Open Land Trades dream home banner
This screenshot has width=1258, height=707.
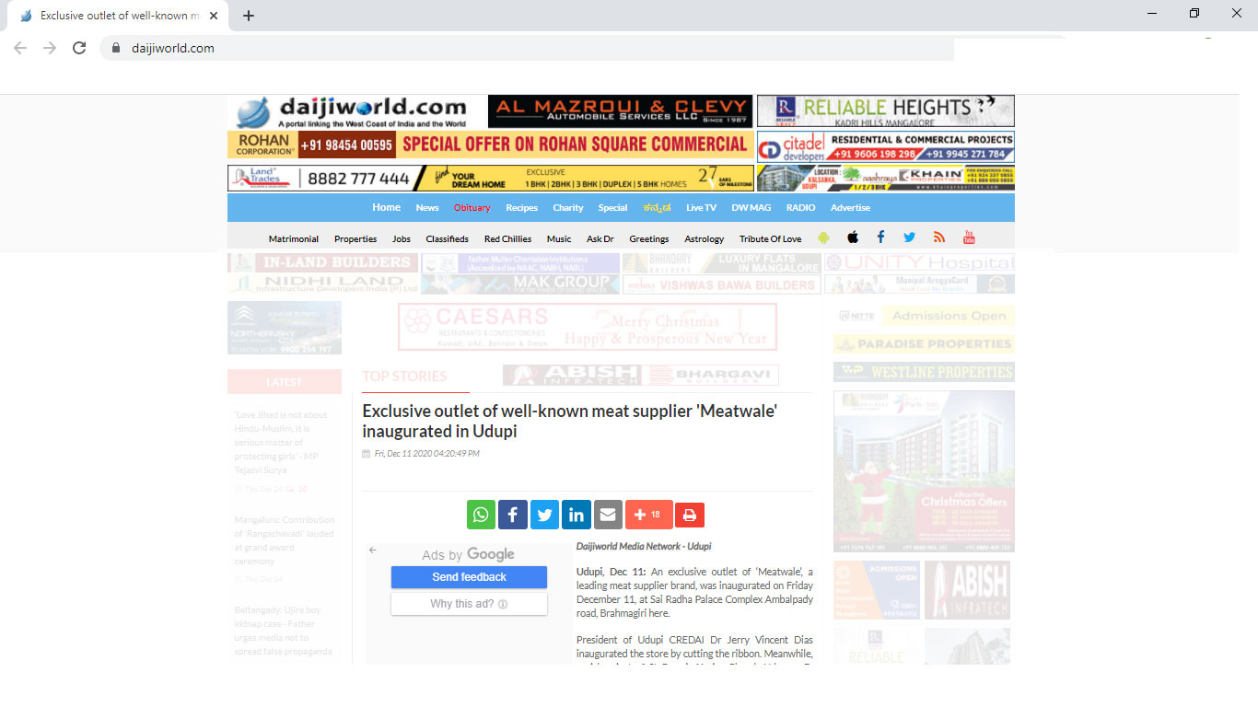coord(491,178)
